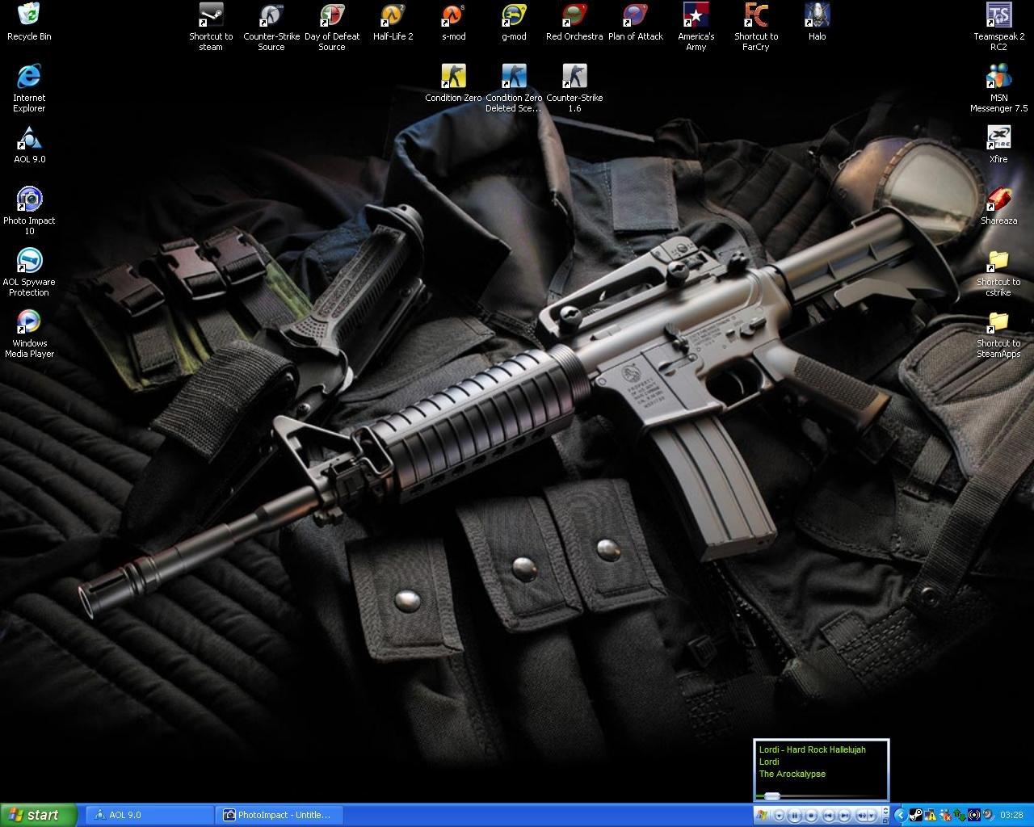Pause the song in media player toolbar
Screen dimensions: 1034x827
click(795, 816)
